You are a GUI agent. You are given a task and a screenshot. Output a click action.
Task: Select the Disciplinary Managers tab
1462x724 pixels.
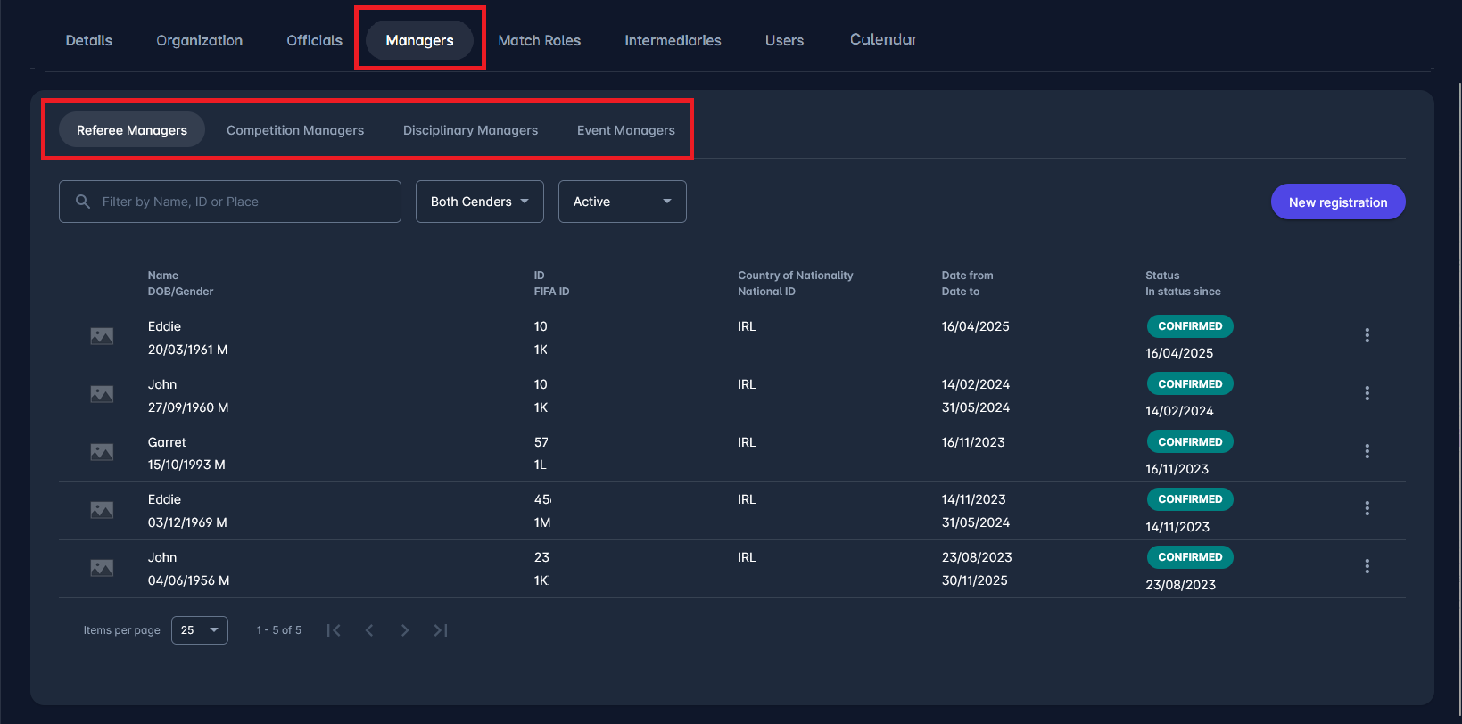pos(470,130)
